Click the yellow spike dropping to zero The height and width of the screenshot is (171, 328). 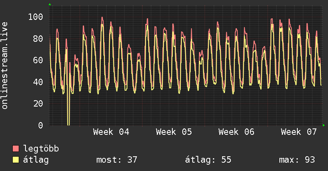(x=68, y=115)
